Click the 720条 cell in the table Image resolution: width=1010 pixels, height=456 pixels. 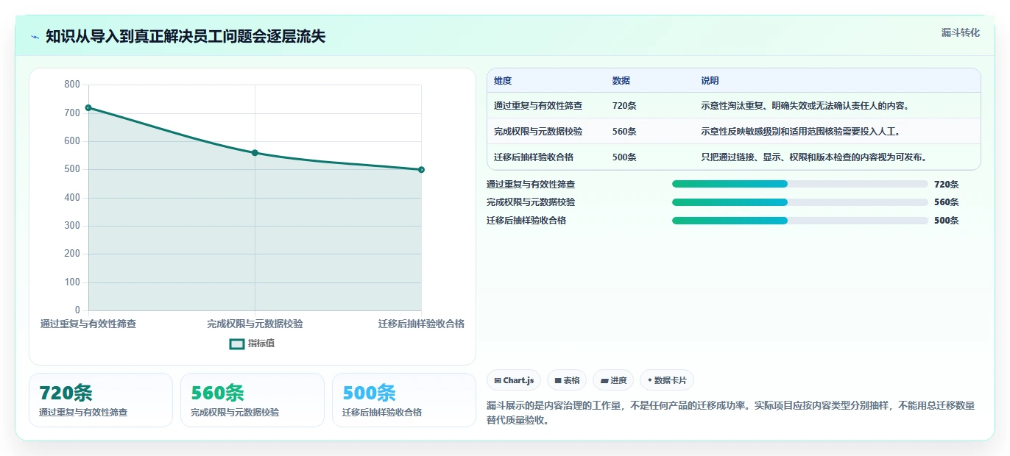click(624, 106)
